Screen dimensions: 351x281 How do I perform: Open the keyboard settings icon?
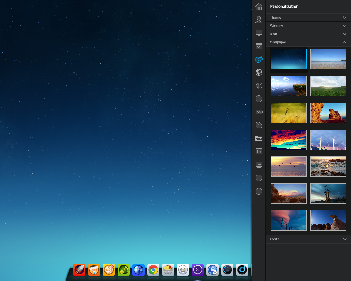(259, 138)
